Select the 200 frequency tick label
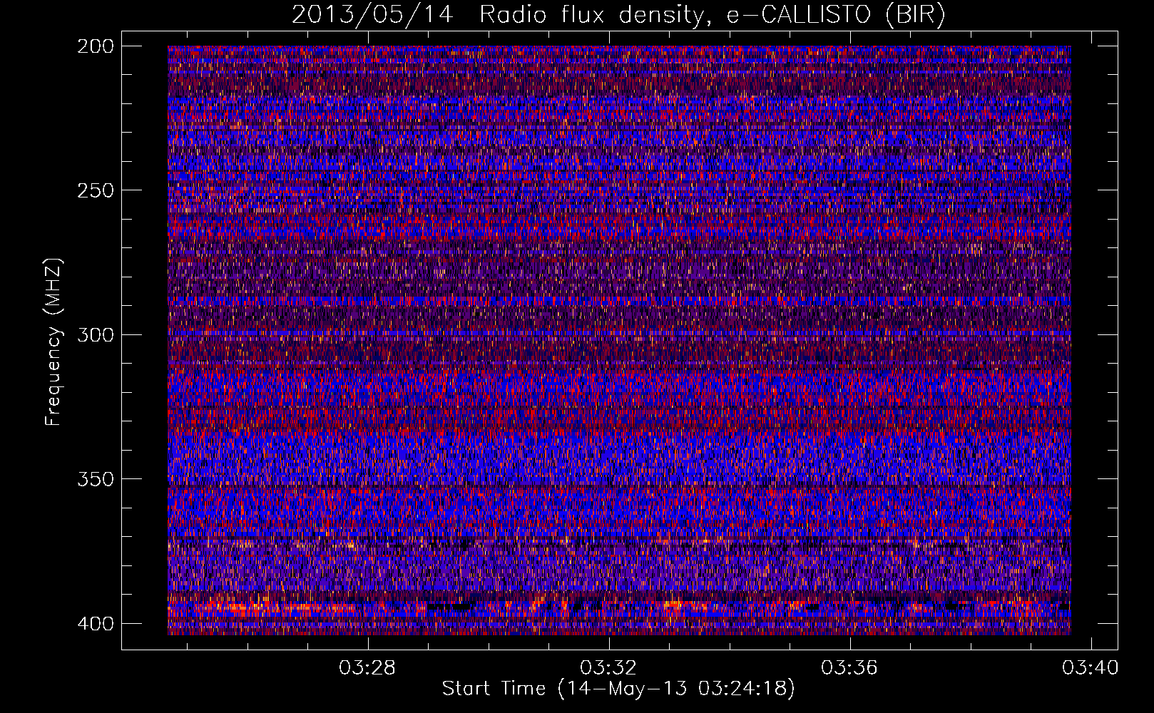Image resolution: width=1154 pixels, height=713 pixels. click(95, 46)
